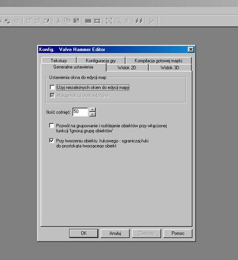Close the Konfig. Valve Hammer Editor dialog
The width and height of the screenshot is (238, 260).
pos(191,50)
